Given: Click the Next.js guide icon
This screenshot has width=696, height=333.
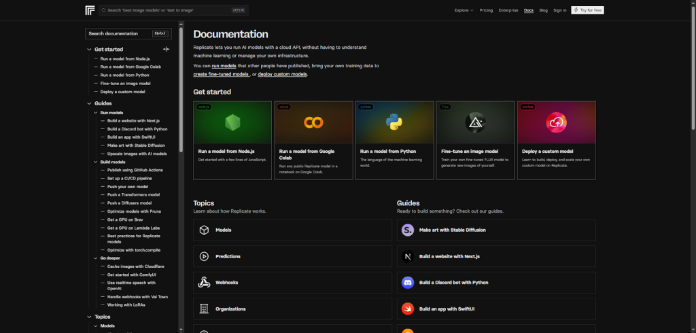Looking at the screenshot, I should pos(408,256).
